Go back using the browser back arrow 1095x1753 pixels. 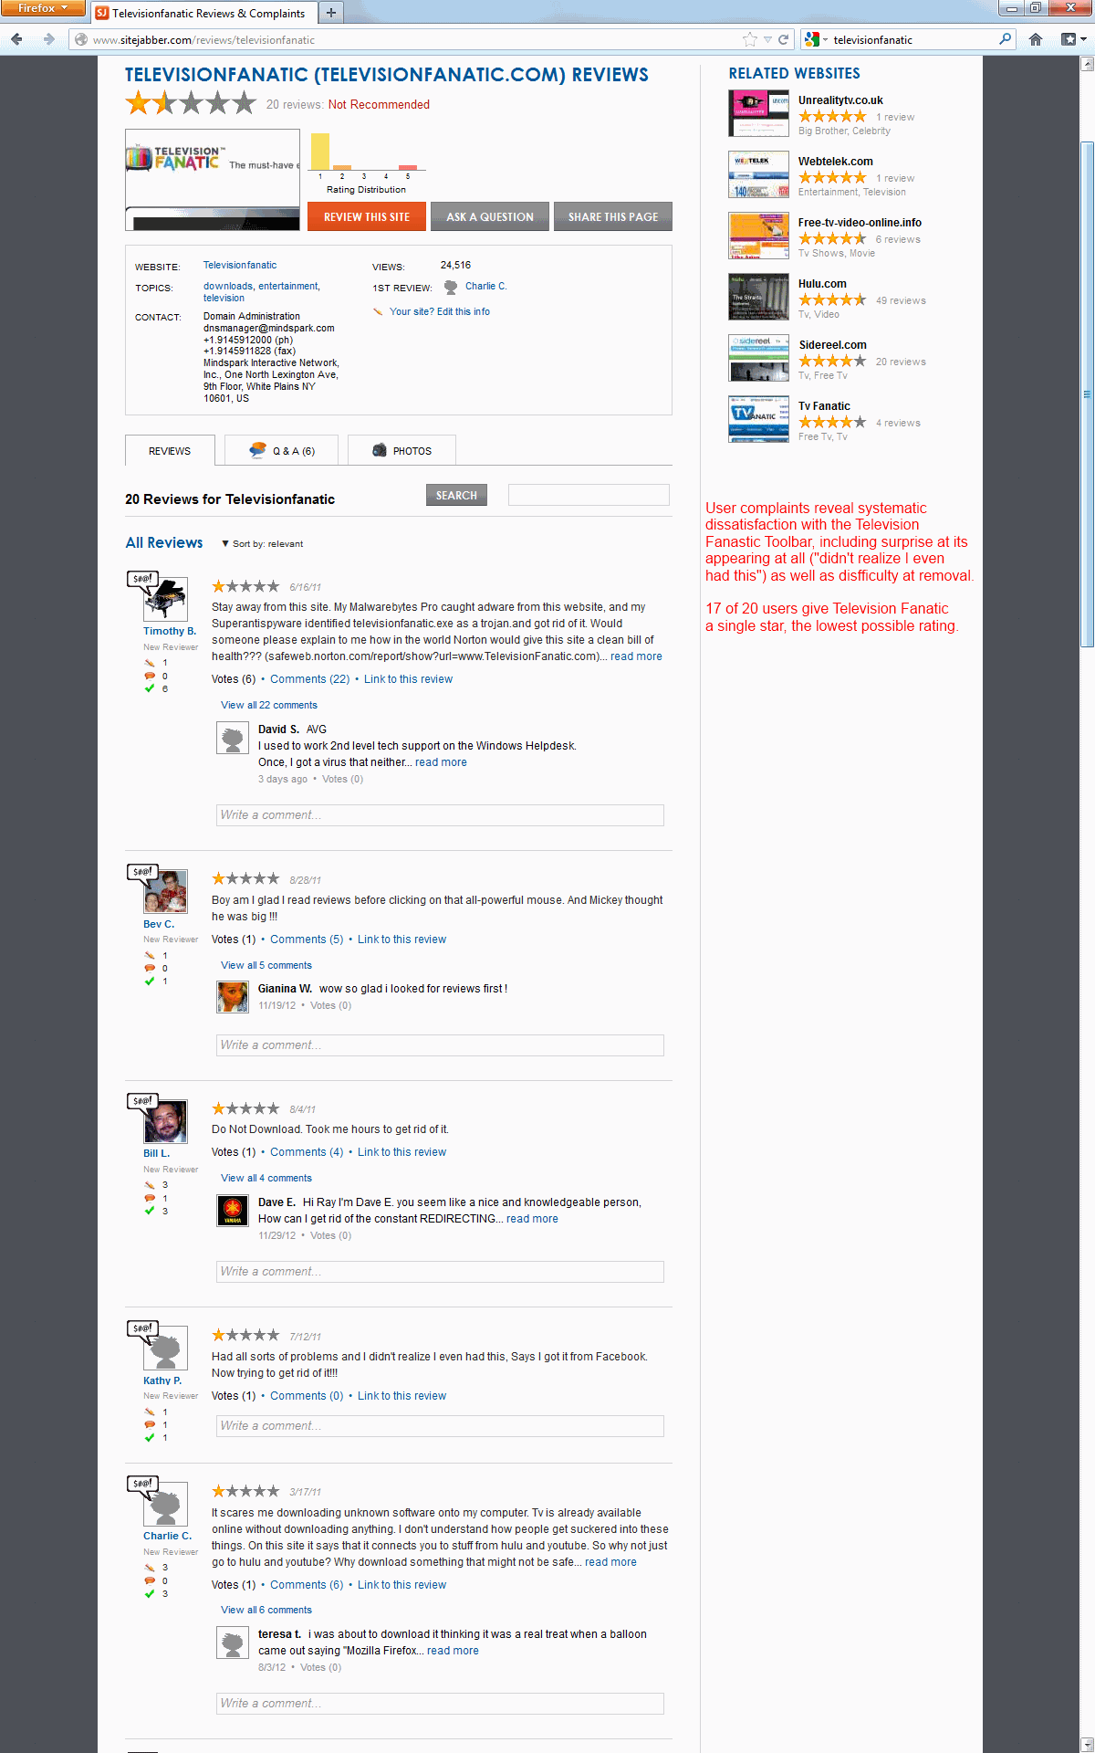click(x=17, y=39)
